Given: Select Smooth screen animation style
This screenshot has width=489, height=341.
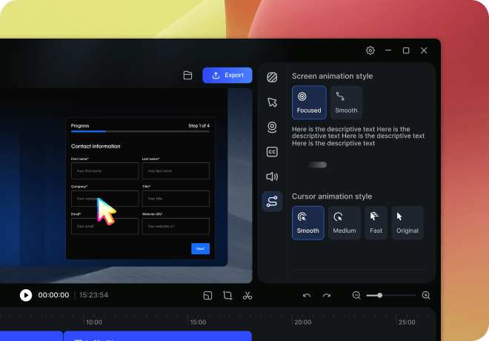Looking at the screenshot, I should [x=346, y=102].
